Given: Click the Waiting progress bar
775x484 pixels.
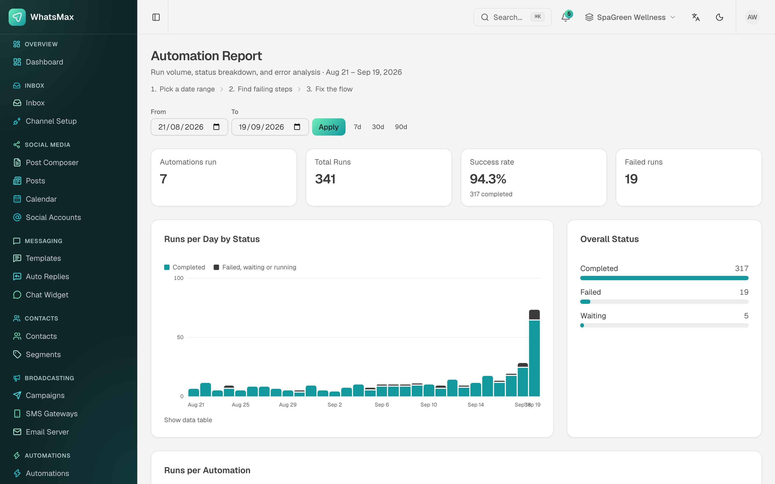Looking at the screenshot, I should tap(664, 326).
